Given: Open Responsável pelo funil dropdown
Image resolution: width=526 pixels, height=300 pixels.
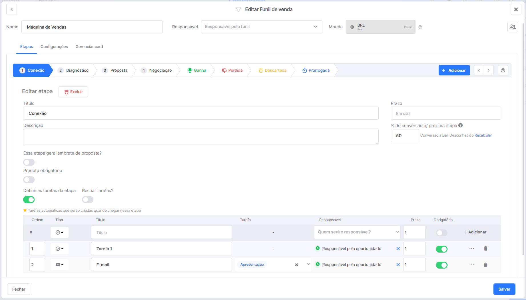Looking at the screenshot, I should (262, 27).
